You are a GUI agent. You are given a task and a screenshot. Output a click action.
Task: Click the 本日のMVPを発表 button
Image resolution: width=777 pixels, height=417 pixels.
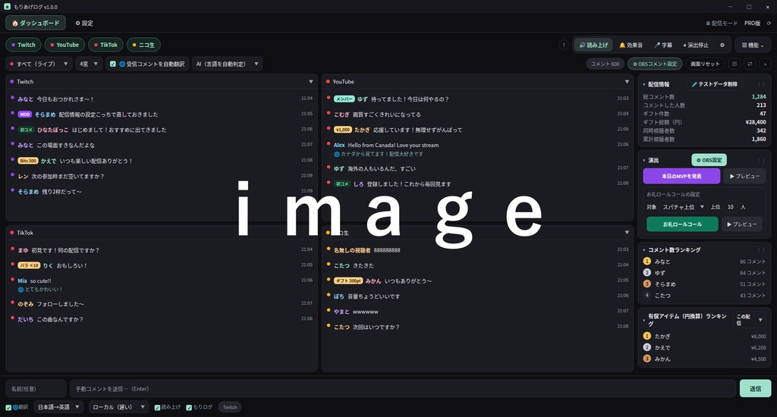pyautogui.click(x=681, y=177)
